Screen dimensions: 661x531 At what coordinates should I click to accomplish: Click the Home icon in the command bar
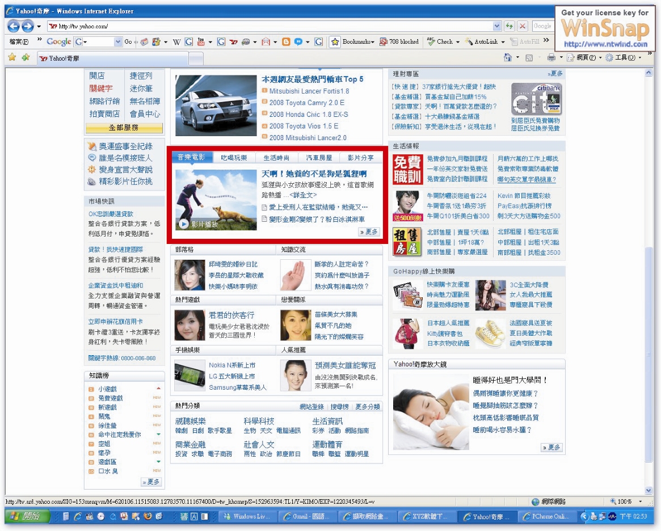(x=508, y=57)
